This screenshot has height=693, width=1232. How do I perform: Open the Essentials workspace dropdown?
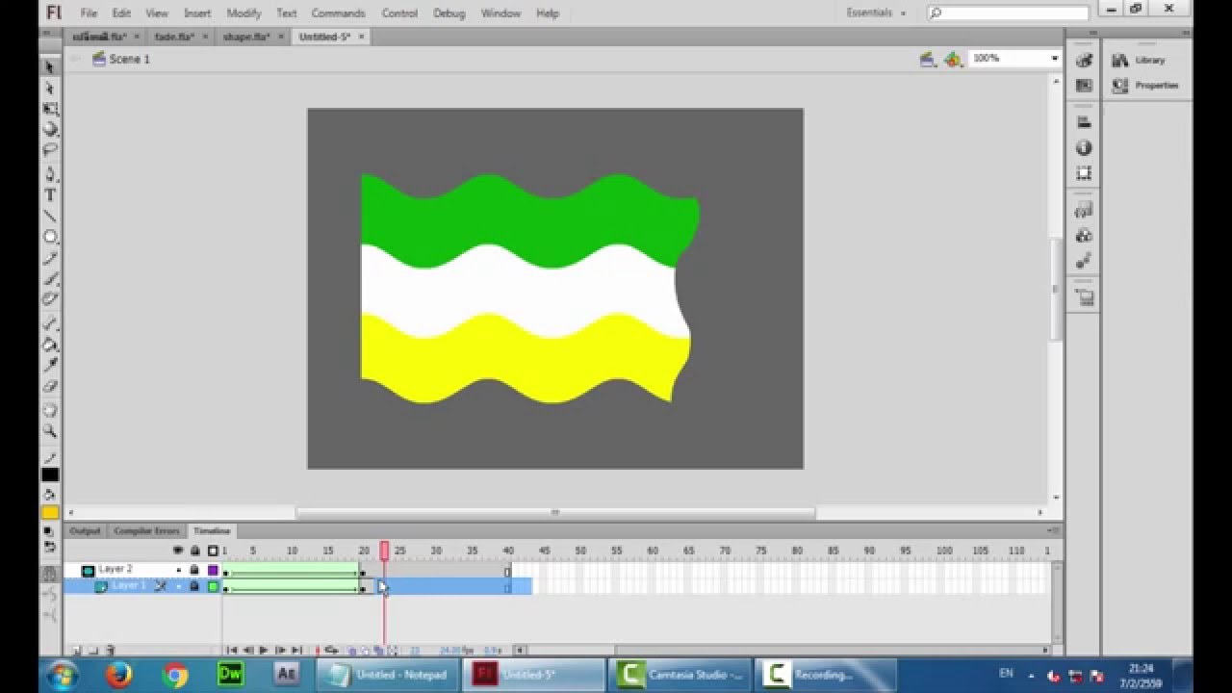point(876,13)
